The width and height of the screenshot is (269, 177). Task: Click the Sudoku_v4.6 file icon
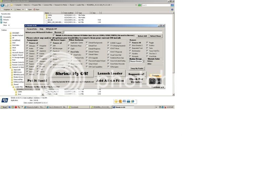(46, 92)
